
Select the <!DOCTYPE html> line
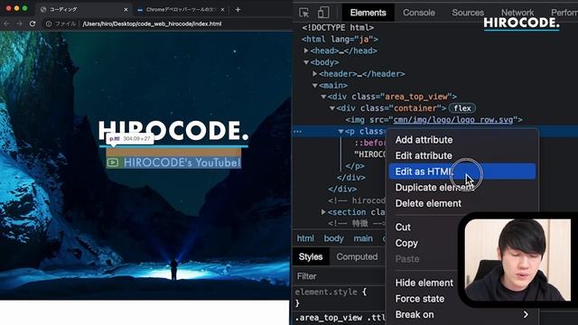point(338,28)
